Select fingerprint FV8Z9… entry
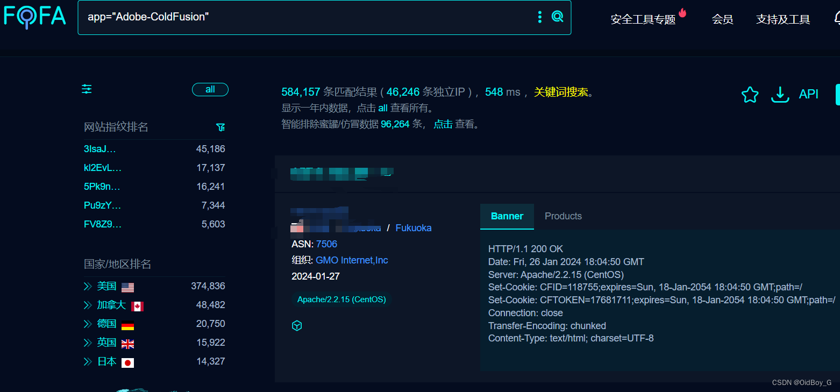Screen dimensions: 840x392 [103, 224]
